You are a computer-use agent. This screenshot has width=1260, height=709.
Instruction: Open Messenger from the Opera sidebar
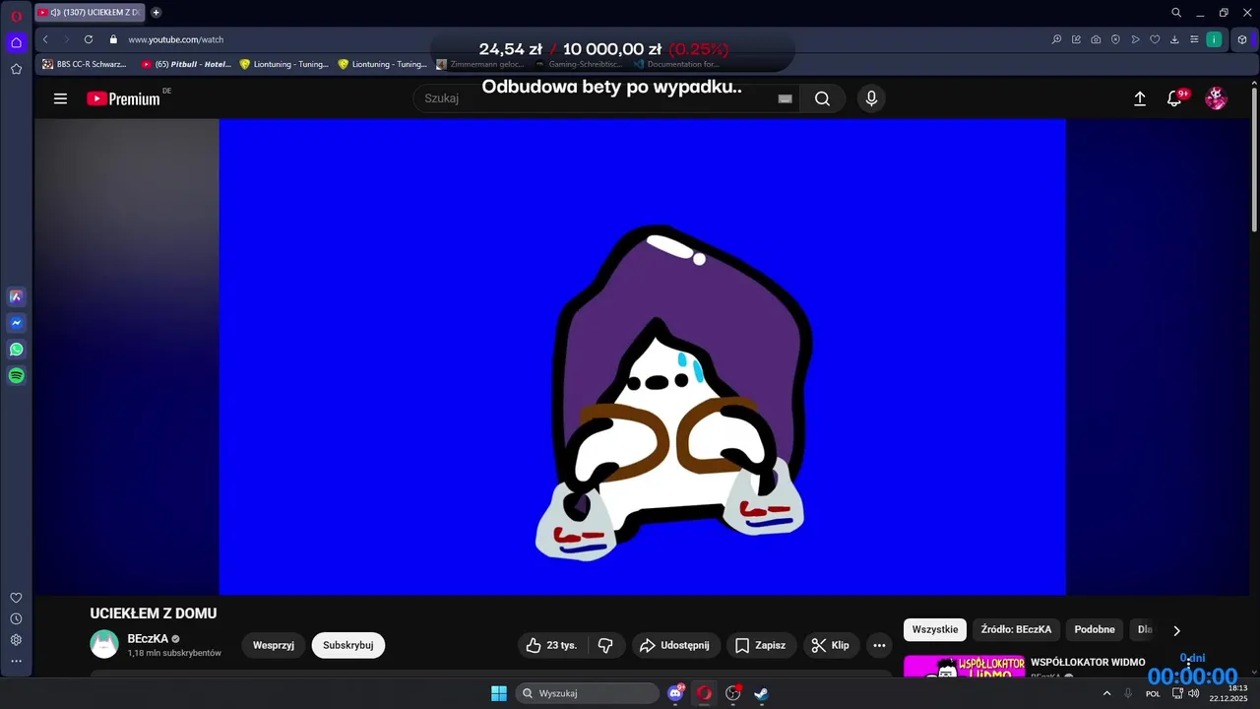[16, 323]
